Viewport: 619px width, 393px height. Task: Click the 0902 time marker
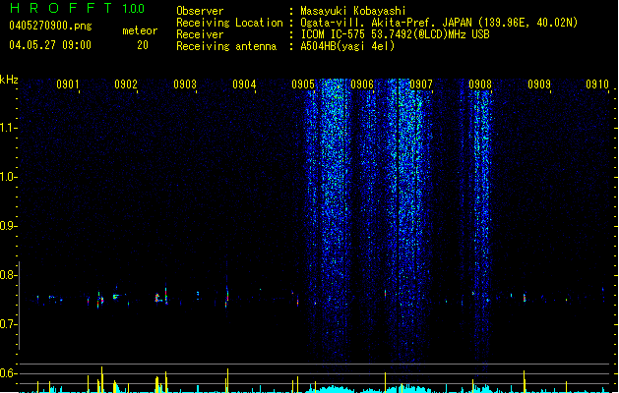(126, 84)
